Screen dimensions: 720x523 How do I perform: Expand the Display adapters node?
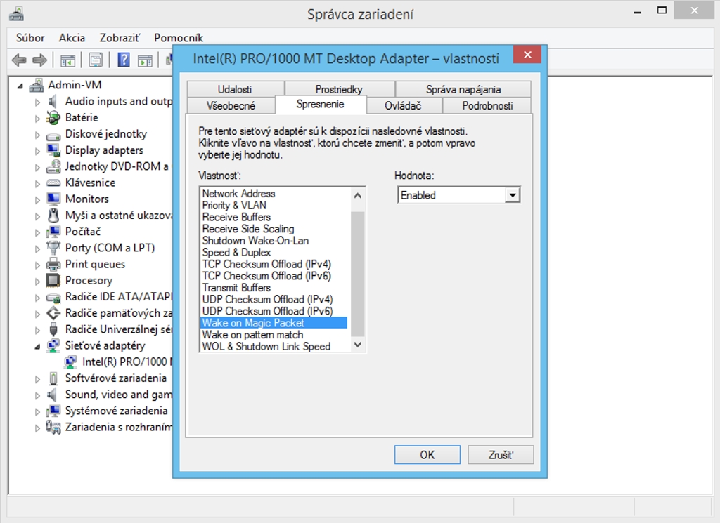tap(38, 151)
